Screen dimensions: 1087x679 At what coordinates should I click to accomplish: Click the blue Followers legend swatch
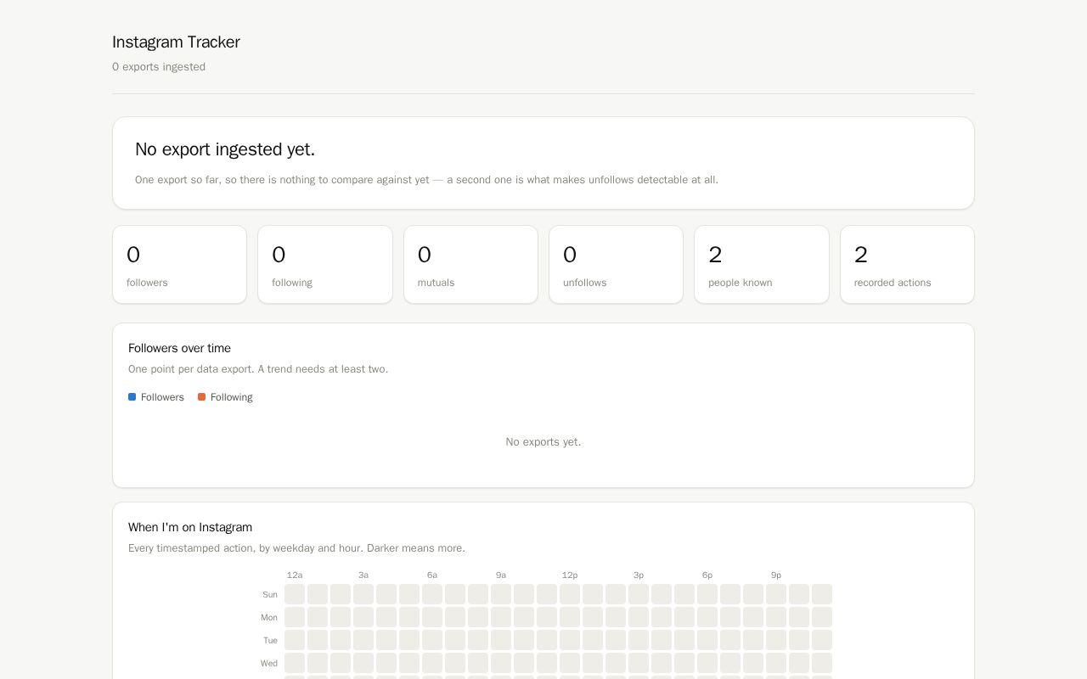click(132, 397)
